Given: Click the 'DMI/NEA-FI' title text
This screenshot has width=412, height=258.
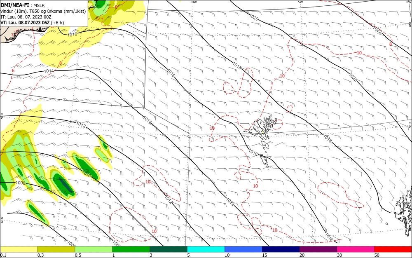Looking at the screenshot, I should pos(15,5).
